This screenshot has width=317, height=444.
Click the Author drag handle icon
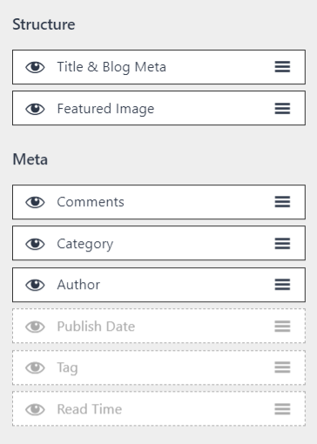pyautogui.click(x=282, y=285)
